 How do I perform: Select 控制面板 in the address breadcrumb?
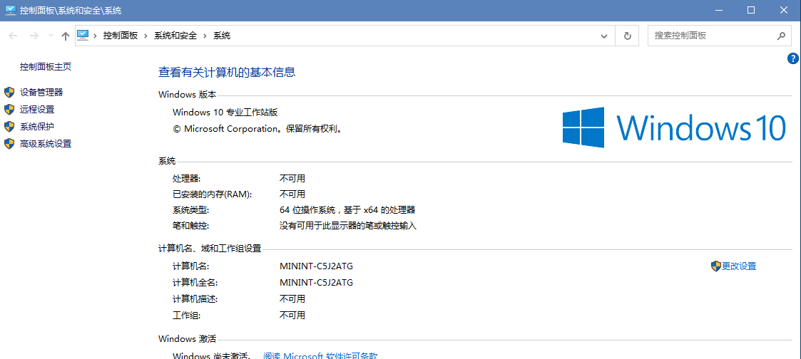(121, 36)
